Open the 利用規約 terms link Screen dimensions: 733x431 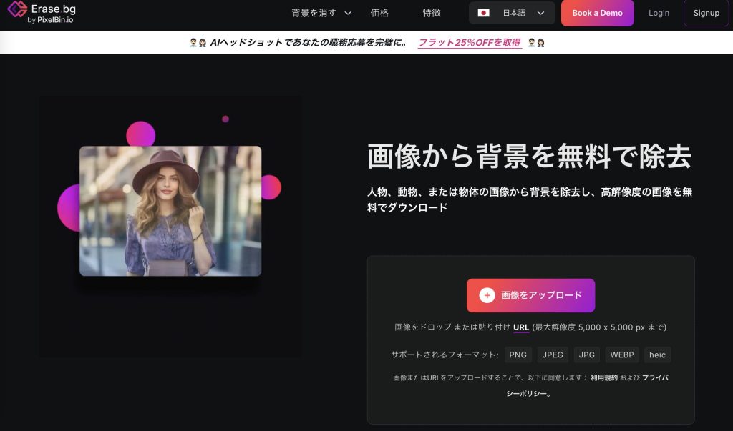coord(603,377)
